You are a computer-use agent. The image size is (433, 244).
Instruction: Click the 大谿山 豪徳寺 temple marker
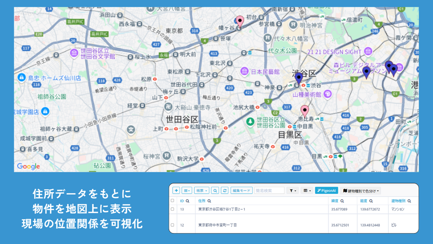point(168,107)
